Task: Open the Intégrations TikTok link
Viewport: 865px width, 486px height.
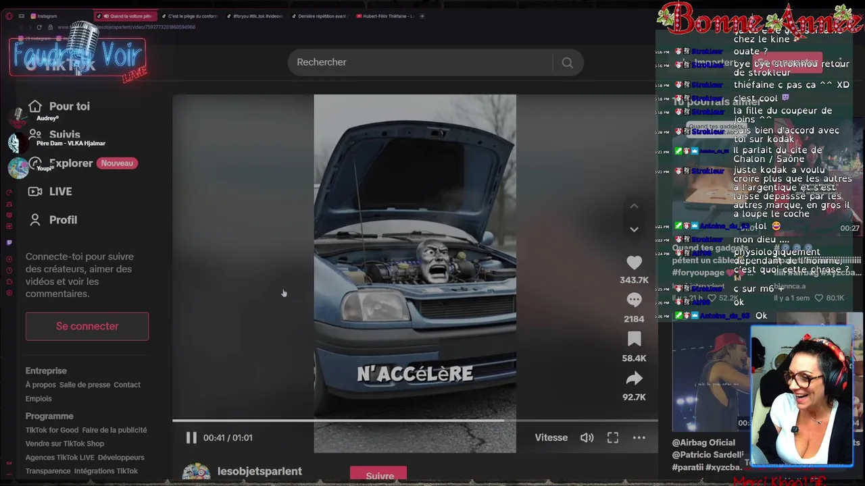Action: [x=106, y=471]
